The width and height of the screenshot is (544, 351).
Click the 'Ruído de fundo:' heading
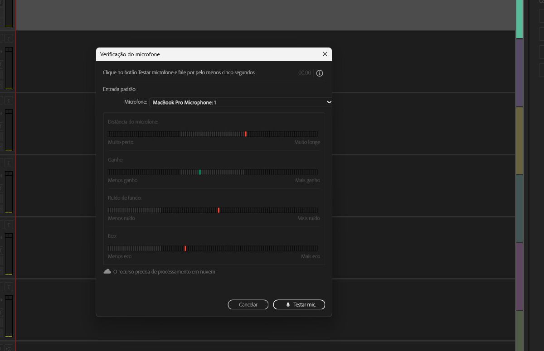coord(125,198)
